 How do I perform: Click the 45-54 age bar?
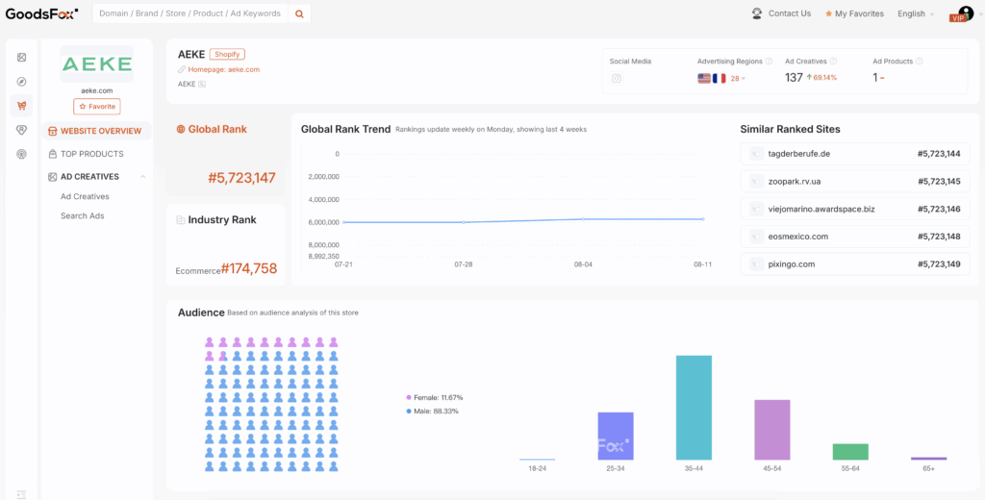pos(772,430)
